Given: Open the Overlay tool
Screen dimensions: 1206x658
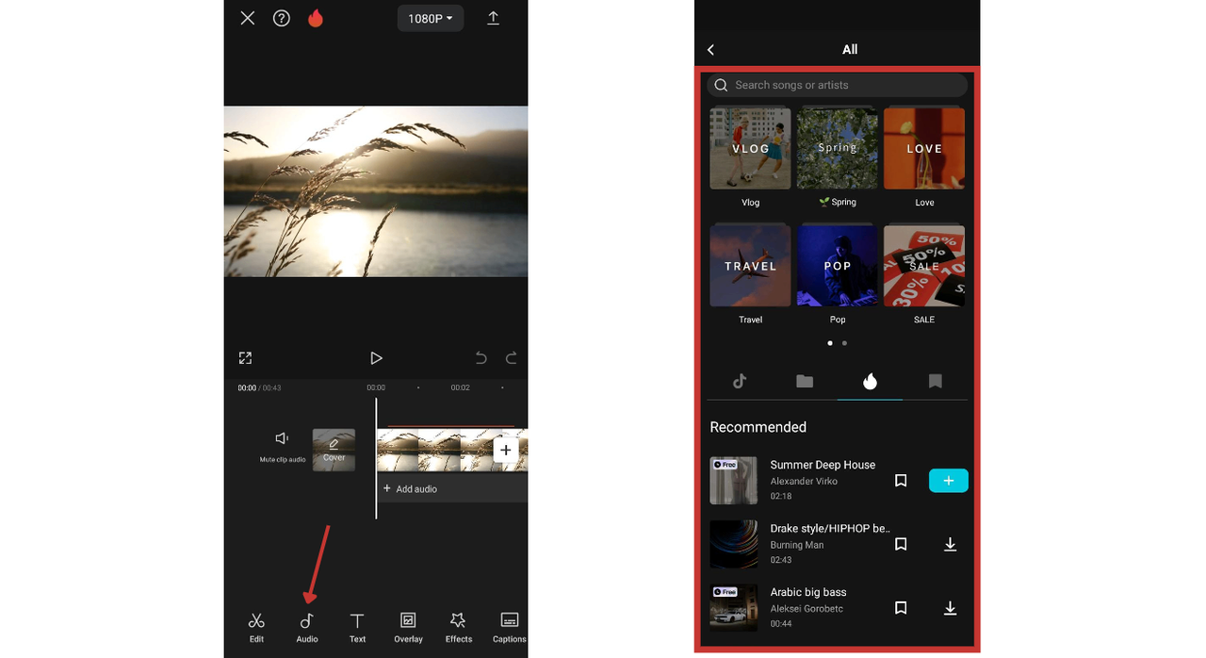Looking at the screenshot, I should coord(408,627).
